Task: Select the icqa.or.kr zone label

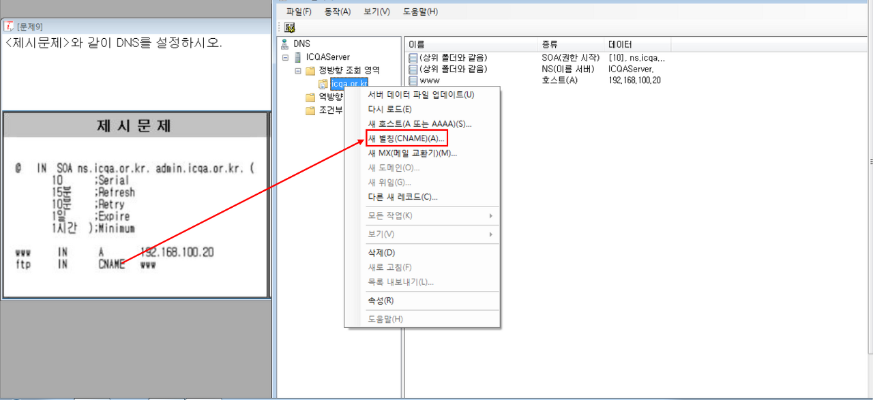Action: pos(349,84)
